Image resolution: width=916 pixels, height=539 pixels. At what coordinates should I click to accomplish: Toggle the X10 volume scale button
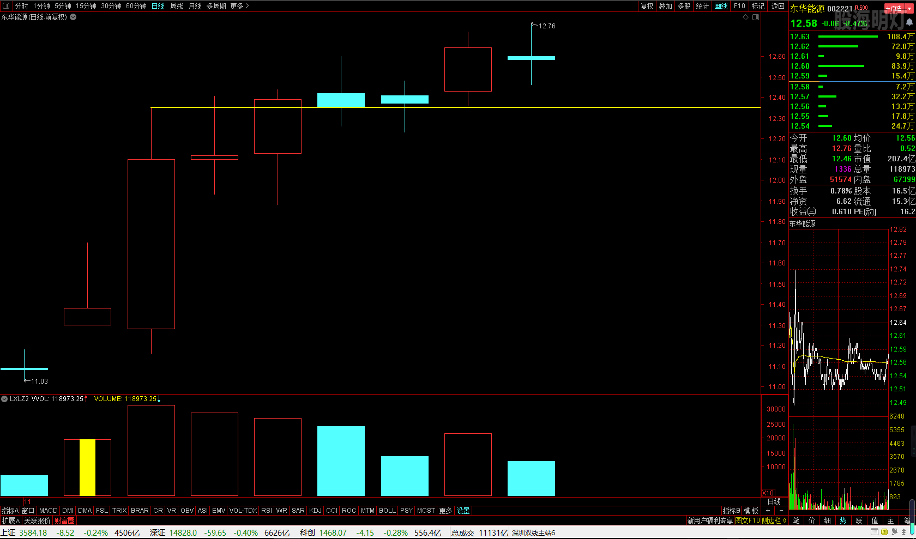(x=768, y=493)
